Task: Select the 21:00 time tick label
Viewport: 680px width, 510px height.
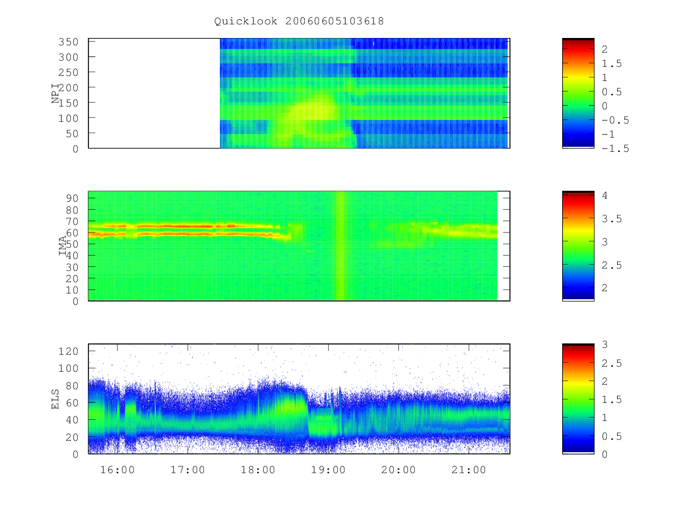Action: 469,470
